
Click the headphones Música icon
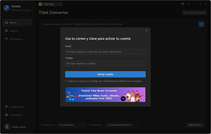coord(6,22)
